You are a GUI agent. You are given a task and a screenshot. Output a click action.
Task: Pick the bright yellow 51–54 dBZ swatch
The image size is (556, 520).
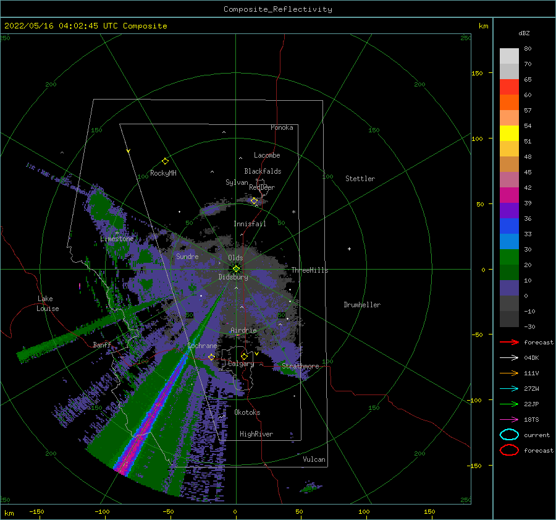(x=509, y=134)
